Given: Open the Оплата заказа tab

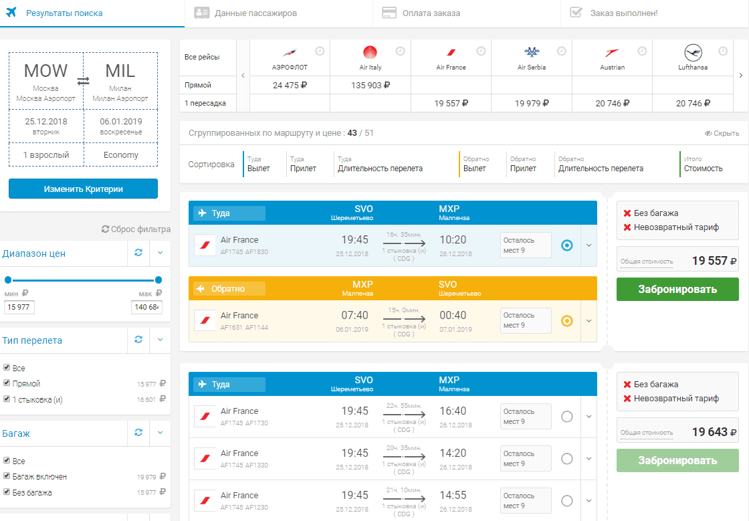Looking at the screenshot, I should click(x=467, y=13).
